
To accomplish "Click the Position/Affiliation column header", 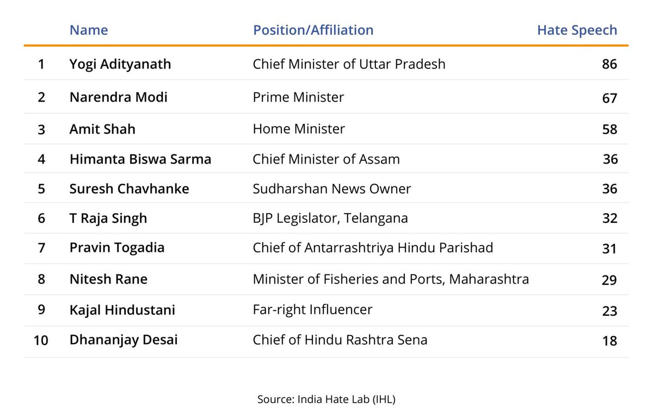I will point(313,30).
